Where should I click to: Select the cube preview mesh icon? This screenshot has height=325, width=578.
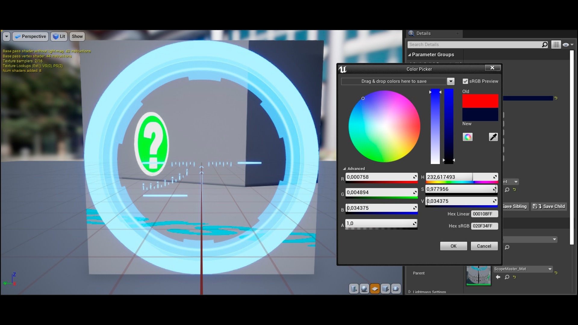click(x=385, y=288)
